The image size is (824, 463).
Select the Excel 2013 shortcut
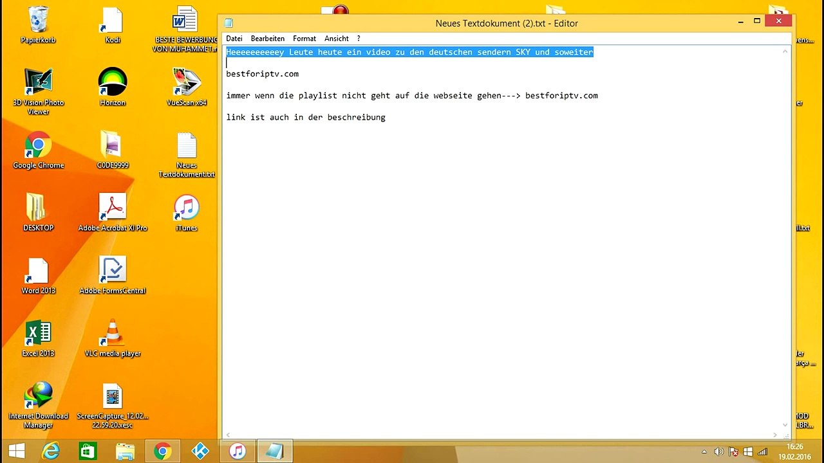[x=38, y=338]
